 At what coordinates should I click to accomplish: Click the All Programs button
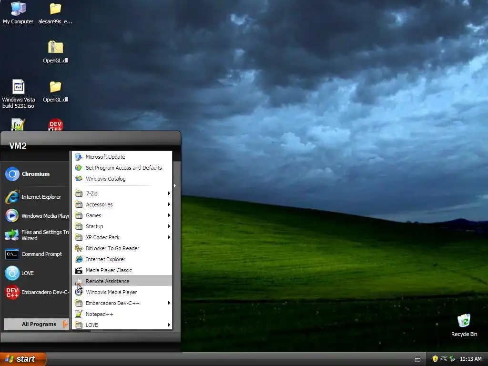pyautogui.click(x=36, y=324)
